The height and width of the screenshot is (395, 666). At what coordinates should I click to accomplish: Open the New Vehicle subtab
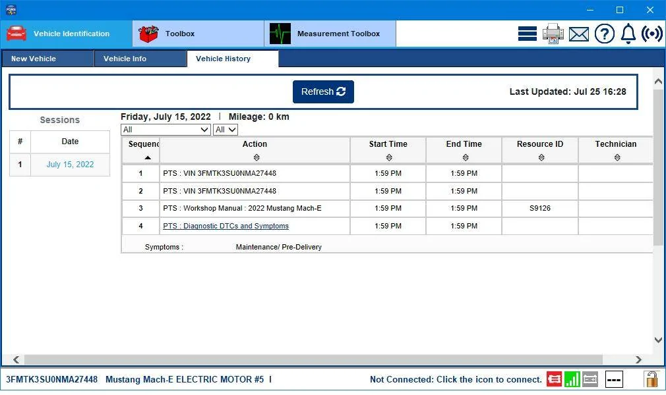(47, 59)
